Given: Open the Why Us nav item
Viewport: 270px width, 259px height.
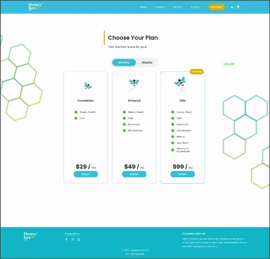Looking at the screenshot, I should pos(178,7).
